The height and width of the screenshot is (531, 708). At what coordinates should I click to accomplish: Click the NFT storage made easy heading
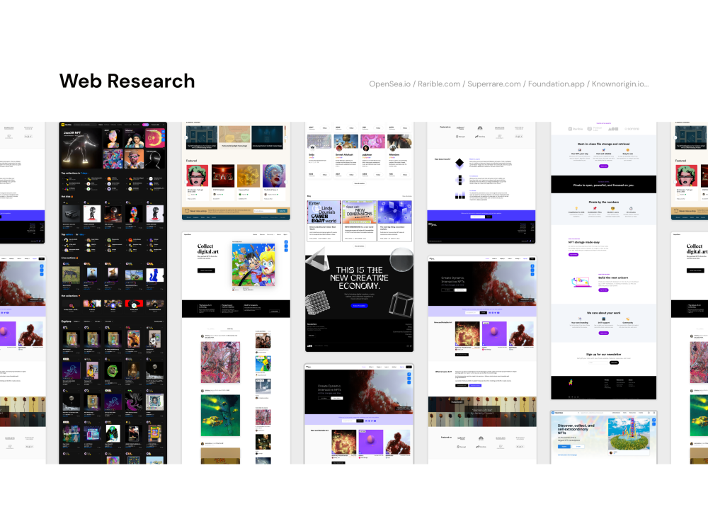pos(584,242)
